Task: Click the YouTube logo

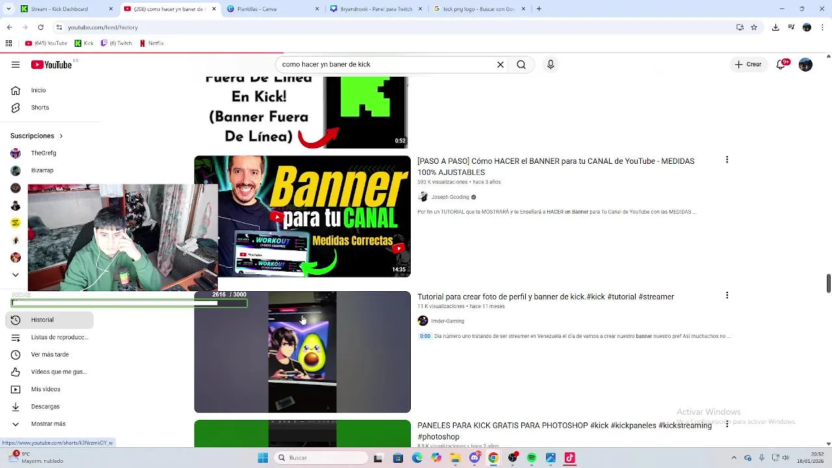Action: pos(51,64)
